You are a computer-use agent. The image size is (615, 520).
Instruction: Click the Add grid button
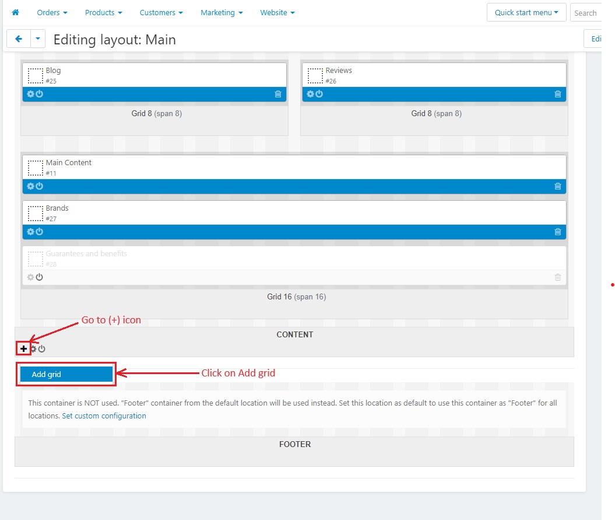(x=66, y=374)
